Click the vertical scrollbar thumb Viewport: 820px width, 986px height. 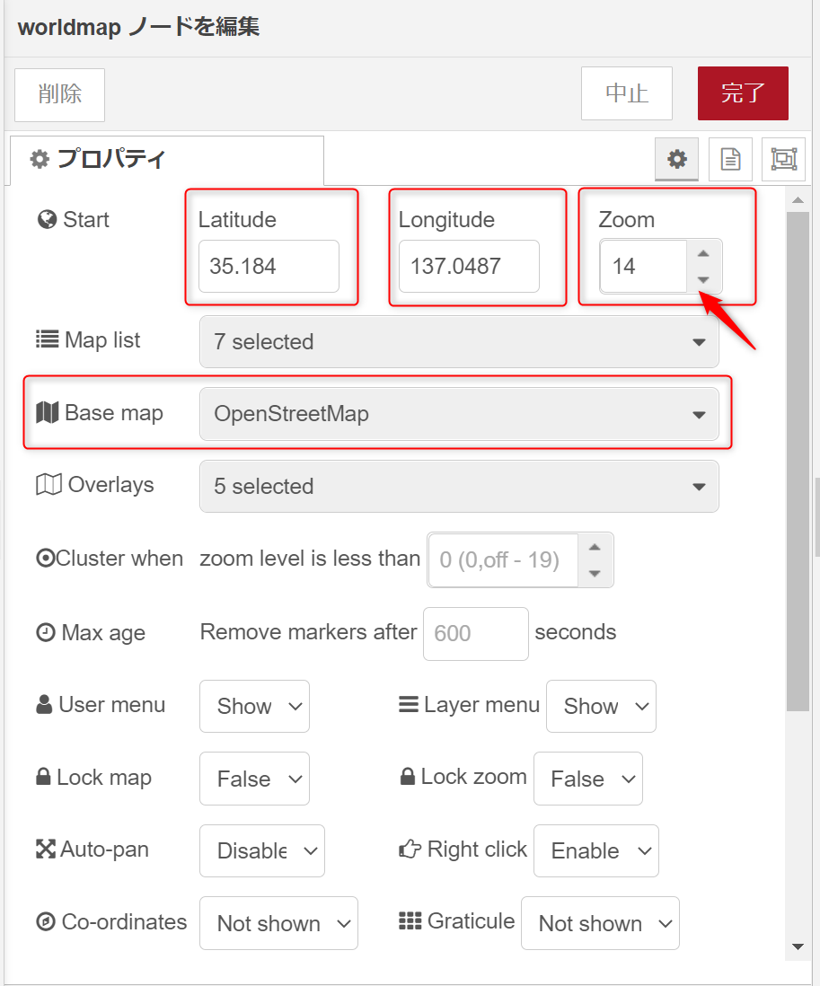point(798,462)
